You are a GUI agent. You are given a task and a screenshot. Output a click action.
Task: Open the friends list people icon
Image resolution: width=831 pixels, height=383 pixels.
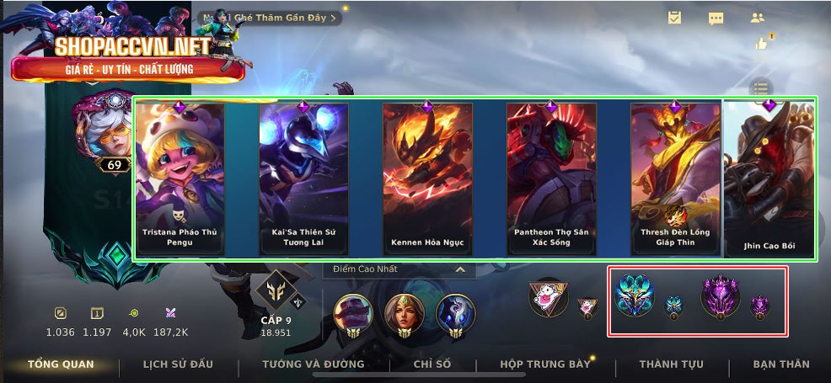click(758, 18)
